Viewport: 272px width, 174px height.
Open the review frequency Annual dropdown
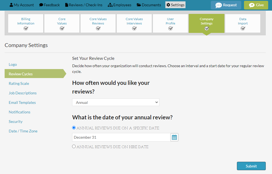[116, 102]
